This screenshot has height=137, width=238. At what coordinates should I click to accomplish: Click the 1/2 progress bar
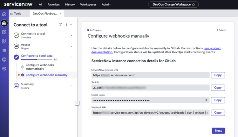(x=37, y=59)
